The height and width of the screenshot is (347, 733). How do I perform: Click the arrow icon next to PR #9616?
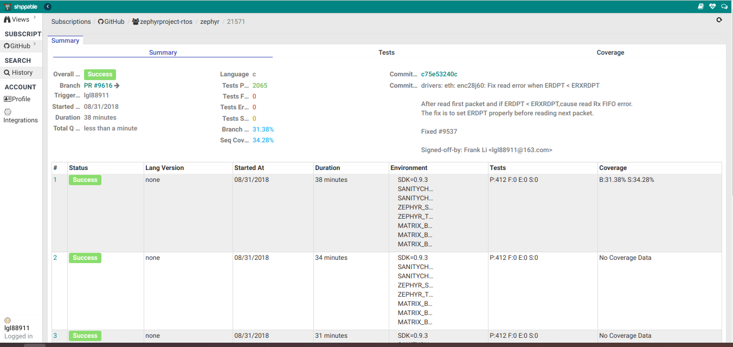click(117, 86)
